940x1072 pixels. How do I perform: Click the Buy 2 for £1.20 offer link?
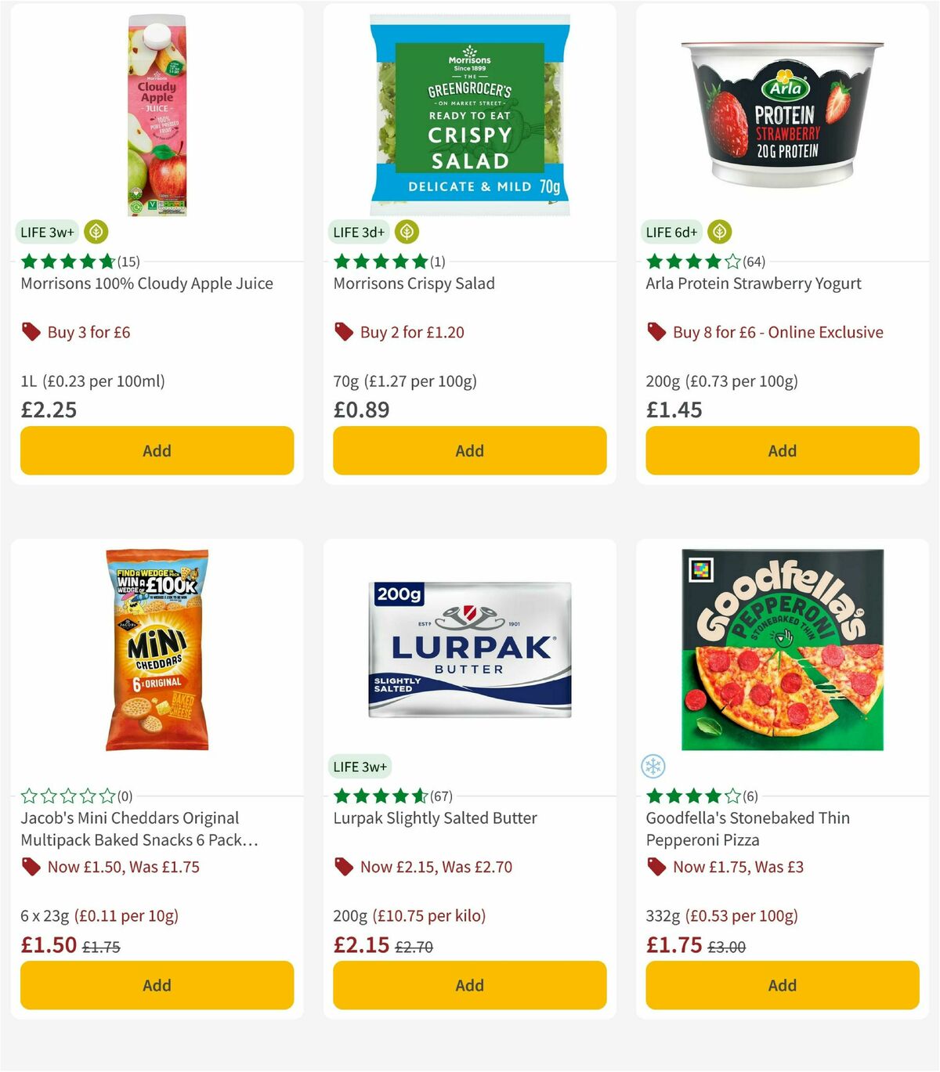coord(411,332)
